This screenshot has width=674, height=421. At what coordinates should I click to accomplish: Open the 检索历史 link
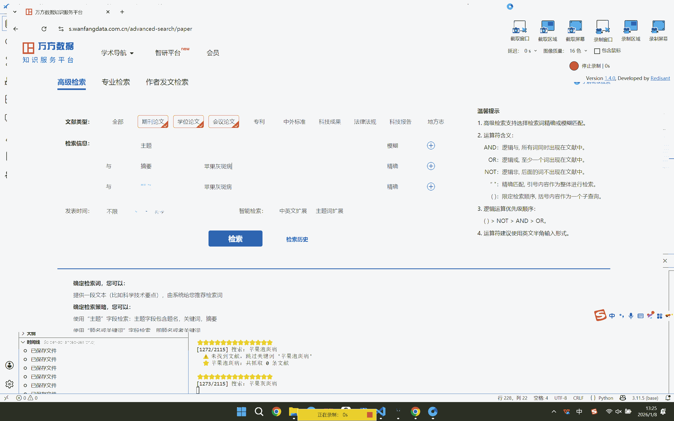pos(297,239)
